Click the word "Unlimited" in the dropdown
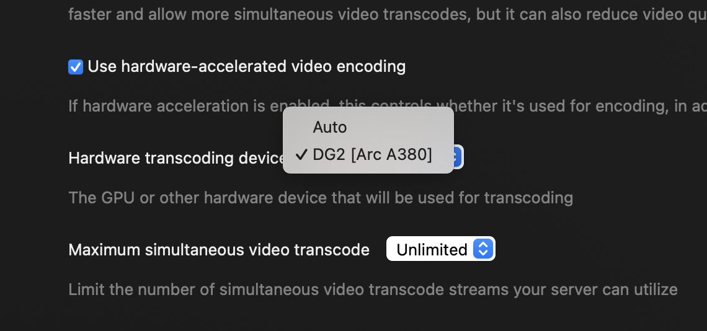The height and width of the screenshot is (331, 707). pos(432,249)
